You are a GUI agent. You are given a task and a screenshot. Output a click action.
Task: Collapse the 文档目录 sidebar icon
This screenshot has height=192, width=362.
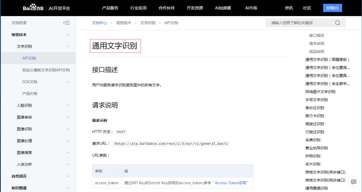66,23
